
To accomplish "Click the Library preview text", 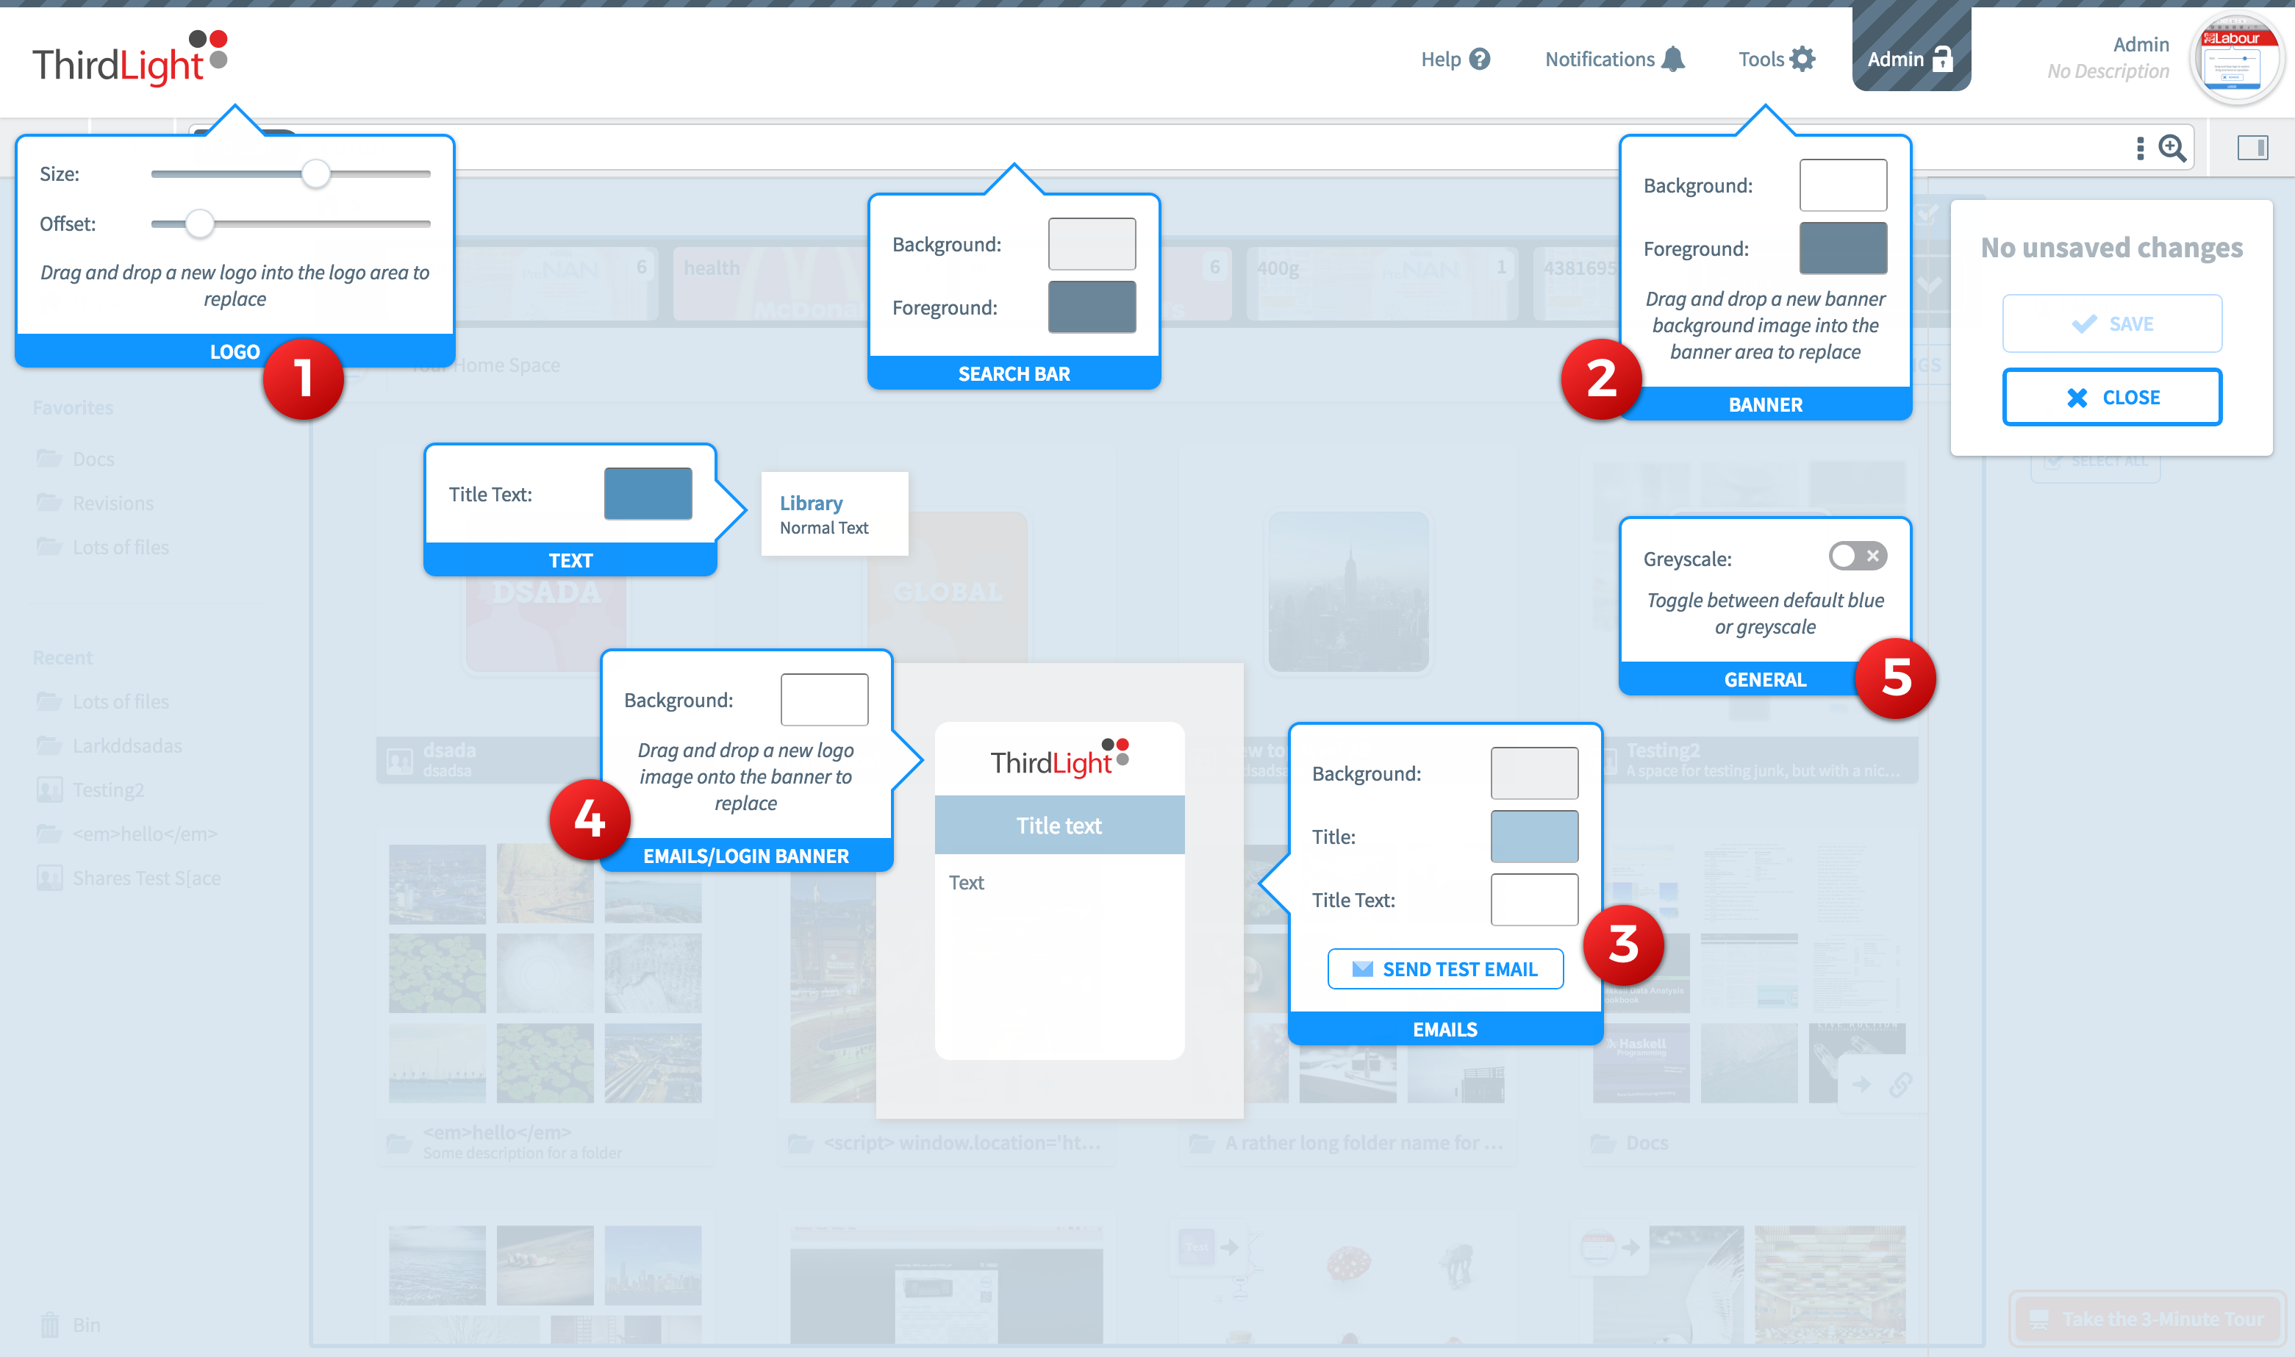I will [x=811, y=503].
